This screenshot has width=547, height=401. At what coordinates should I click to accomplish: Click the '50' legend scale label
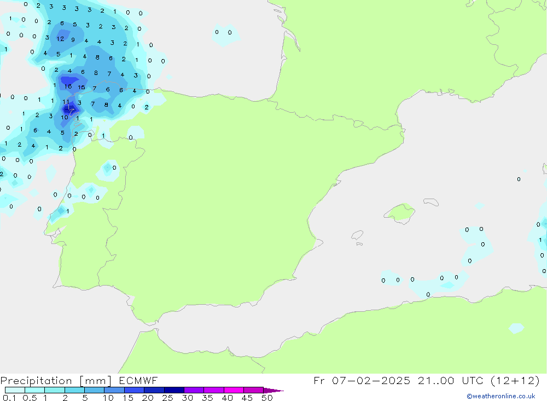pos(267,398)
